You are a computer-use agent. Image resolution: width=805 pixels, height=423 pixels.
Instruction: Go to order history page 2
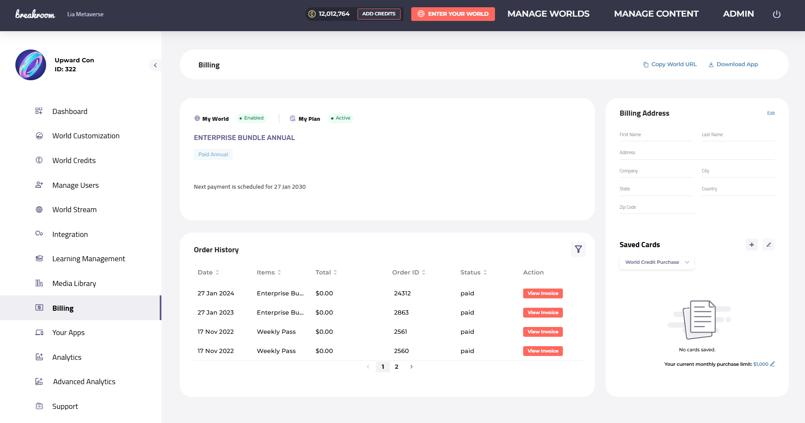[x=396, y=367]
